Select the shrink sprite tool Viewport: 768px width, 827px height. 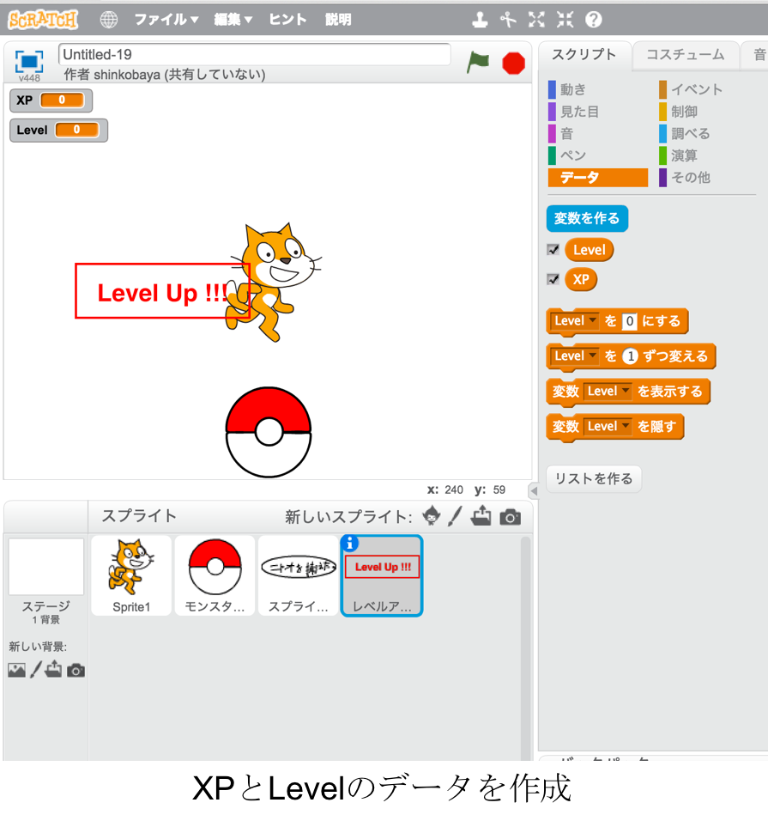(565, 20)
